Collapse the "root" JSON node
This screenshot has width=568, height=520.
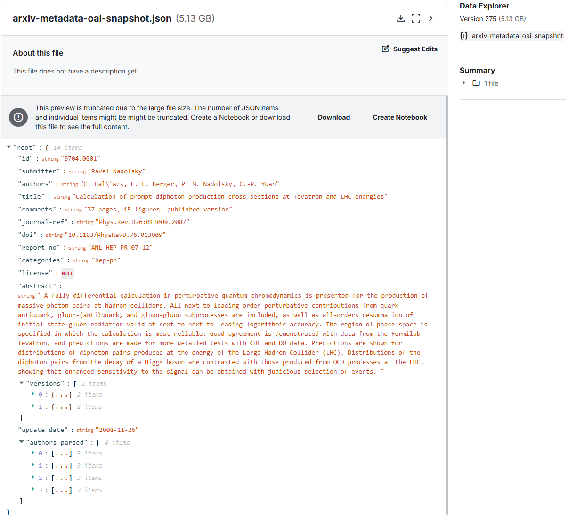pos(9,147)
